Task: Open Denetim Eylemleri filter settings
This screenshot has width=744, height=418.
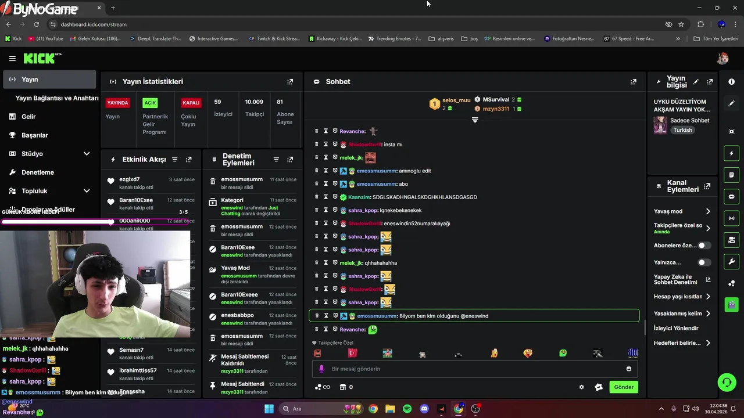Action: click(x=276, y=159)
